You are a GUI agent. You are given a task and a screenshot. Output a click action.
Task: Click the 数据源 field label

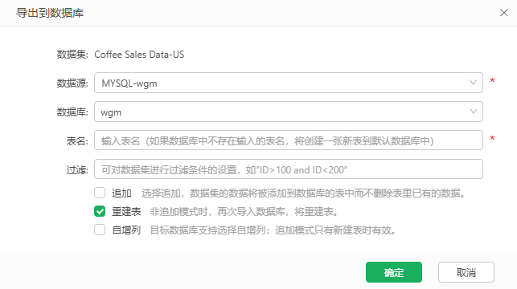coord(72,83)
